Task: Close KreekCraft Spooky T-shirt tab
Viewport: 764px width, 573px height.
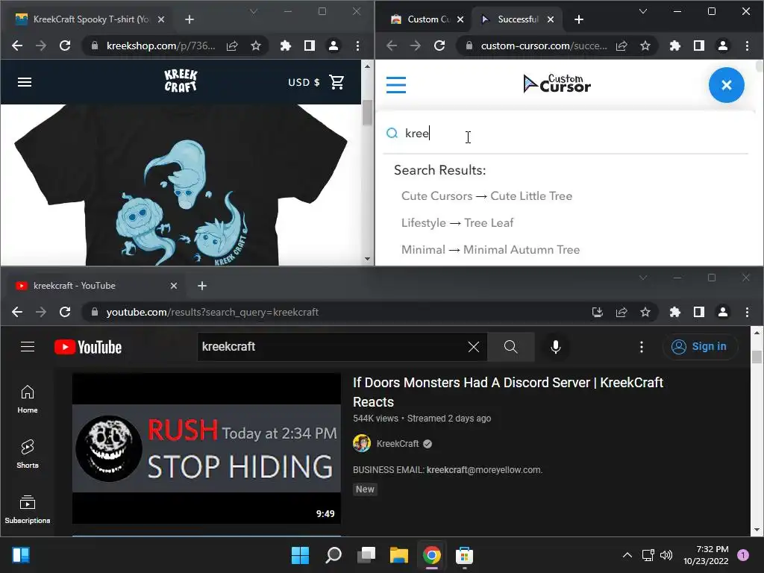Action: (x=161, y=19)
